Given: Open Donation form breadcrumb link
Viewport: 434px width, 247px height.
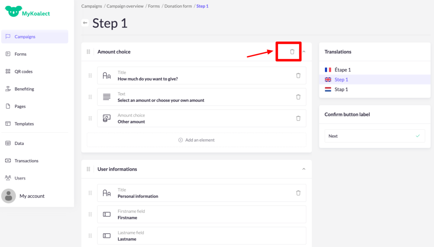Looking at the screenshot, I should [178, 6].
